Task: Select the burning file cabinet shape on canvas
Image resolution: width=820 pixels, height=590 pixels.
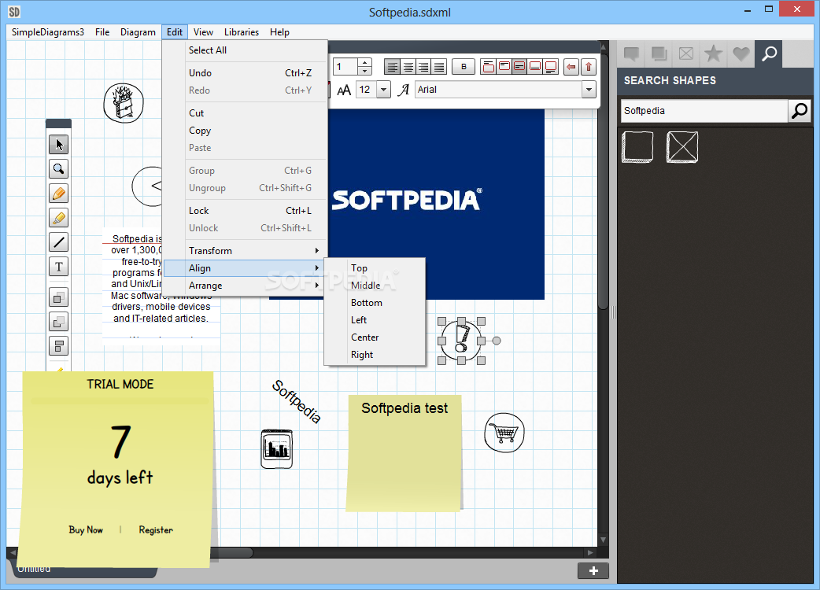Action: (124, 103)
